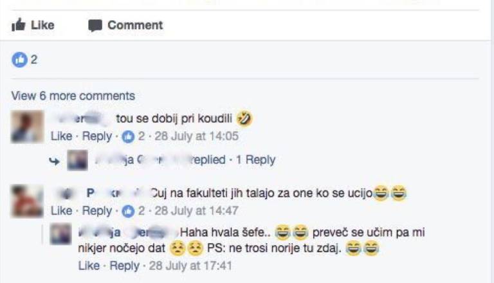The width and height of the screenshot is (494, 283).
Task: Open reactions on the 28 July 14:47 comment
Action: [135, 211]
